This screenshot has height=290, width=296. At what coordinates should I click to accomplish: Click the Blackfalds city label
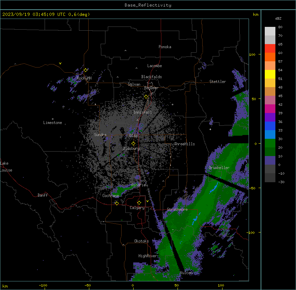tap(151, 77)
